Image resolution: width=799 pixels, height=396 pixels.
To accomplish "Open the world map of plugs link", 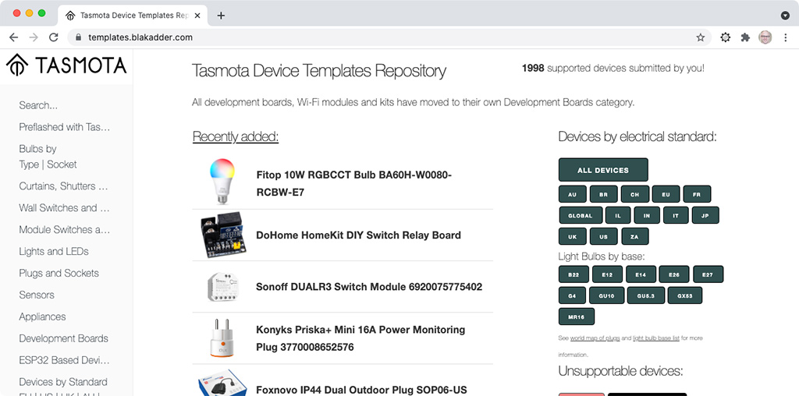I will 595,338.
